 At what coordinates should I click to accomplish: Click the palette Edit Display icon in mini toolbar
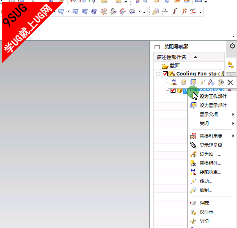click(x=221, y=82)
